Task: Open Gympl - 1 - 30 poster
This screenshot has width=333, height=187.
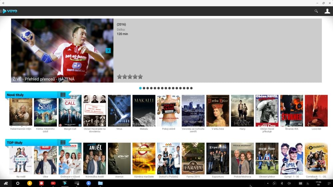Action: [x=292, y=158]
